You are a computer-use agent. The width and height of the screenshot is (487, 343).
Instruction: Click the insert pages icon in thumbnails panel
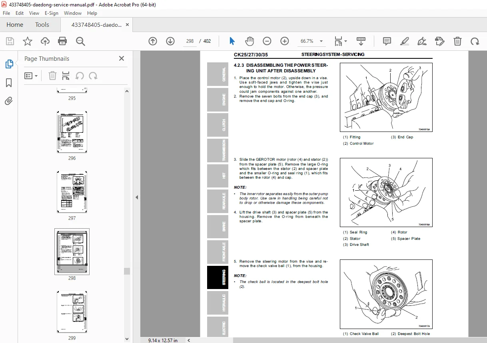66,76
